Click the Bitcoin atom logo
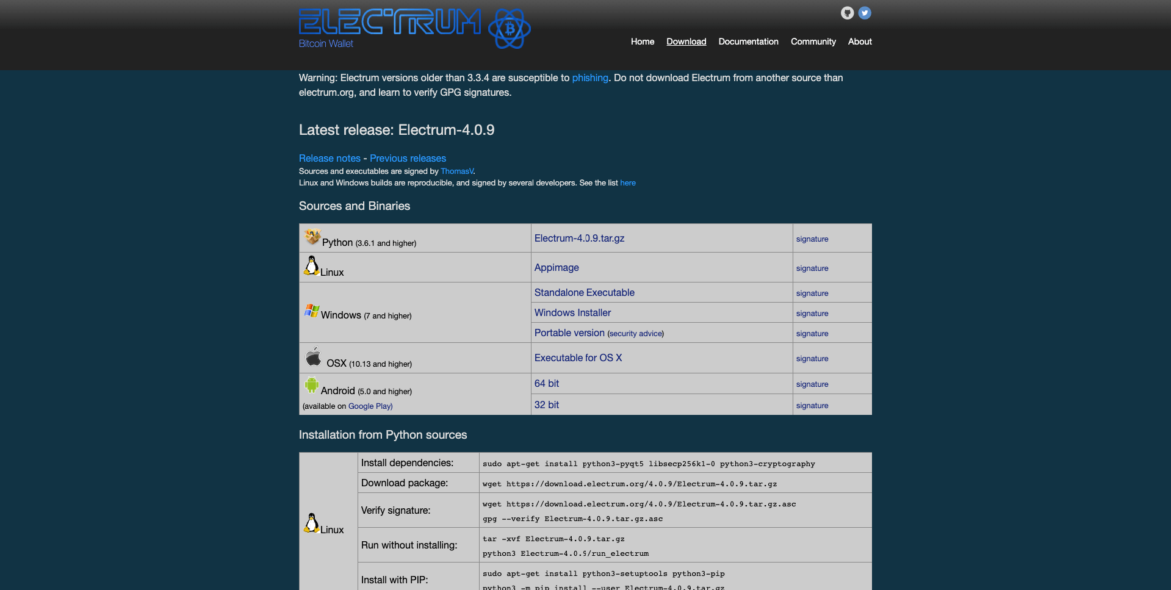Image resolution: width=1171 pixels, height=590 pixels. tap(510, 28)
